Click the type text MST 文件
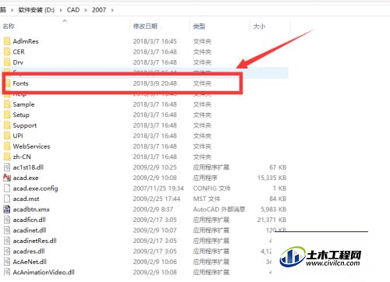The height and width of the screenshot is (282, 390). [207, 199]
